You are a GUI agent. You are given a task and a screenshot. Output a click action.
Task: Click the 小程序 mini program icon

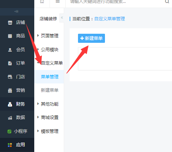pyautogui.click(x=9, y=131)
